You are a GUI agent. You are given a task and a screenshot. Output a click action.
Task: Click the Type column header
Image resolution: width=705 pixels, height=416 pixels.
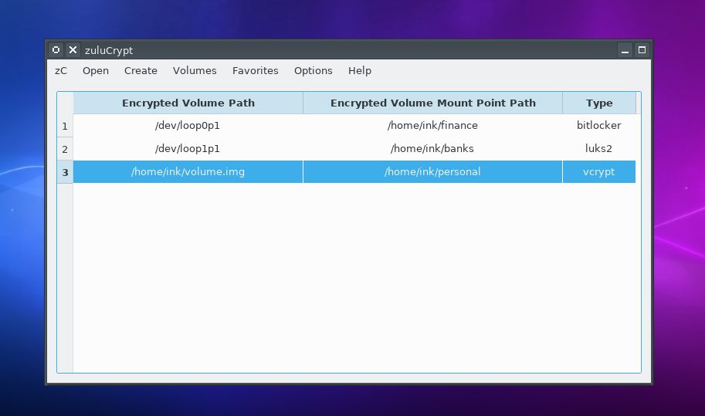tap(598, 103)
